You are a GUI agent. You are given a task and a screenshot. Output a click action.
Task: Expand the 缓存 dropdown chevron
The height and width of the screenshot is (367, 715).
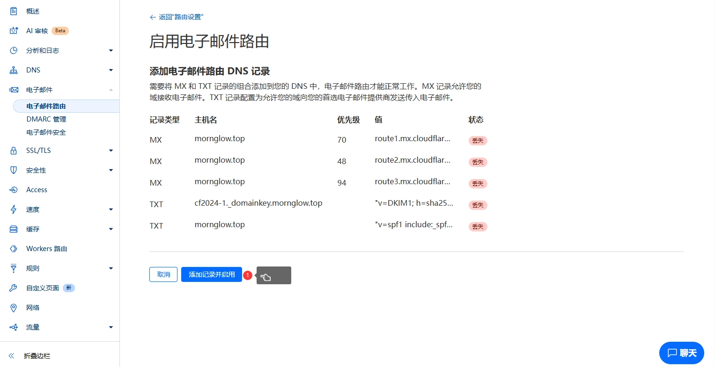click(x=111, y=229)
